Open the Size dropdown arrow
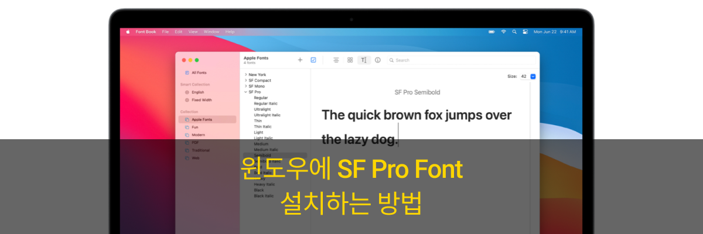This screenshot has height=234, width=703. (x=533, y=76)
